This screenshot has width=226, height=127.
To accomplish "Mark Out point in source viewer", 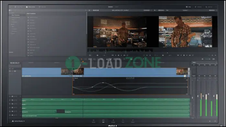I will click(150, 55).
